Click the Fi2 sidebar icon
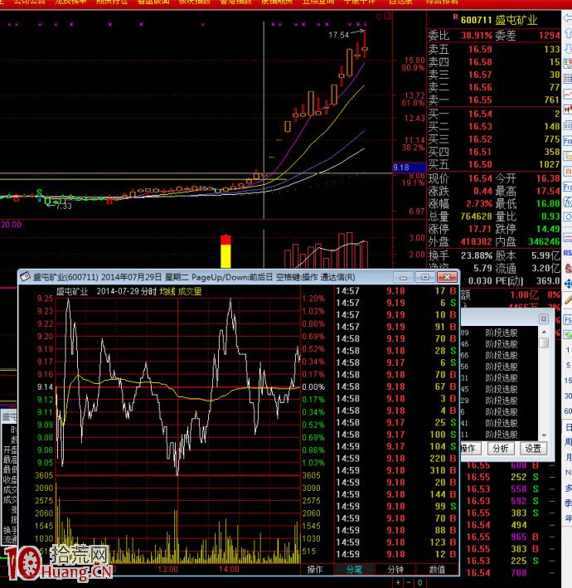Image resolution: width=572 pixels, height=588 pixels. [568, 187]
